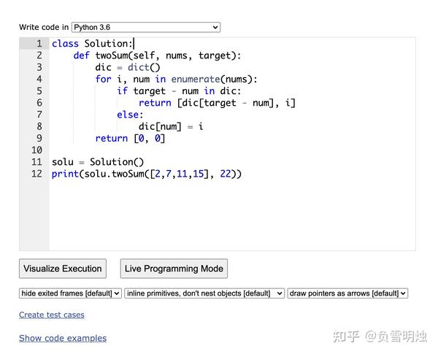Open the Create test cases link
This screenshot has height=354, width=438.
pyautogui.click(x=52, y=315)
